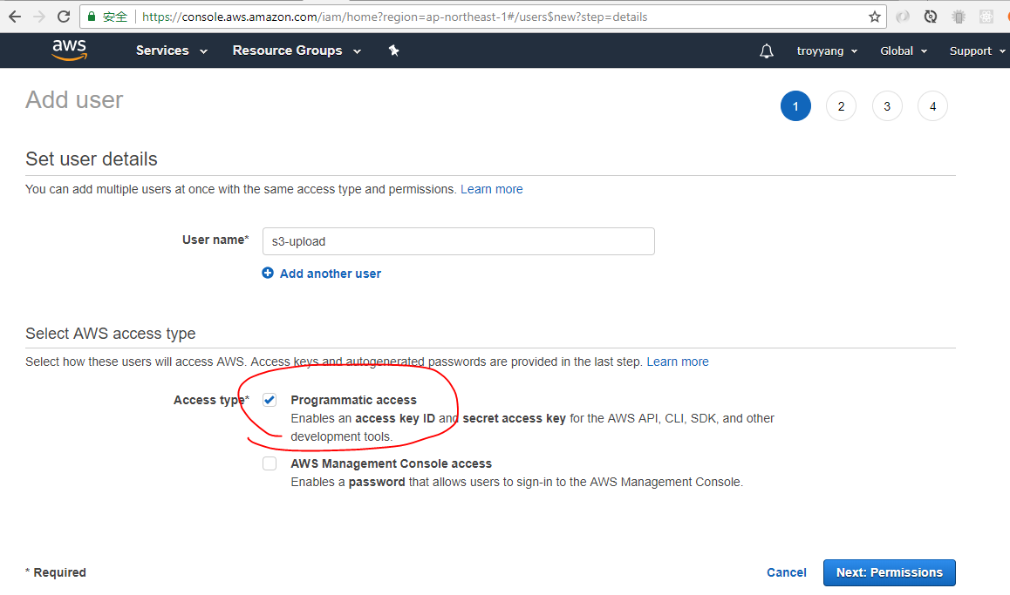Bookmark page using the star icon
The height and width of the screenshot is (595, 1010).
[x=875, y=17]
